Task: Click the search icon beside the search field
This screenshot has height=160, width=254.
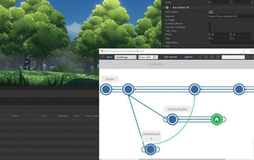Action: pos(248,57)
